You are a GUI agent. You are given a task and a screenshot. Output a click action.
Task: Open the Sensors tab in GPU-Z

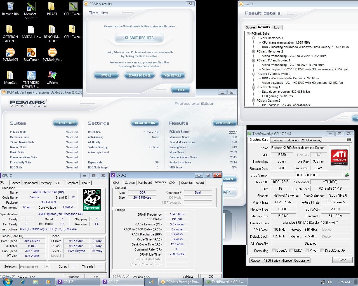[x=277, y=140]
